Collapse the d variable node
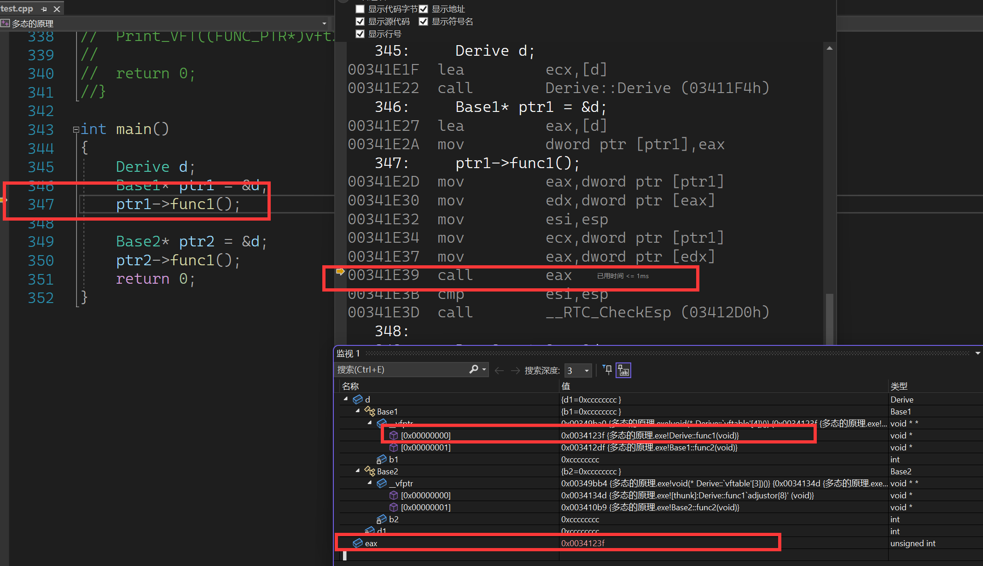983x566 pixels. point(346,399)
